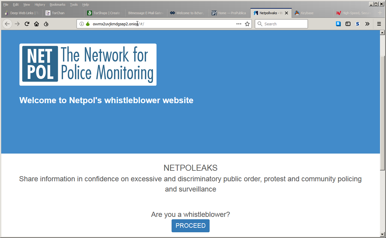Screen dimensions: 386x238
Task: Open the blue S extension icon
Action: (x=338, y=24)
